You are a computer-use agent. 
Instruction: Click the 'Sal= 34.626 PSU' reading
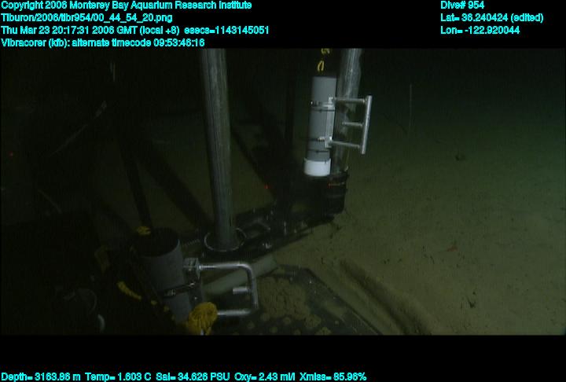(193, 377)
